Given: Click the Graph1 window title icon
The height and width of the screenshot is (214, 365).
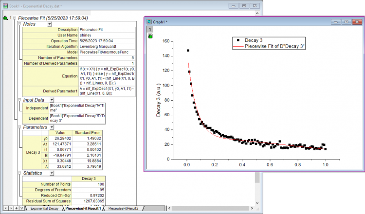Looking at the screenshot, I should coord(149,22).
